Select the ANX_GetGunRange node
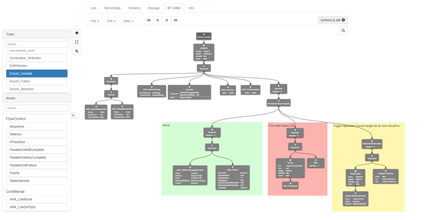The width and height of the screenshot is (434, 220). (x=151, y=91)
